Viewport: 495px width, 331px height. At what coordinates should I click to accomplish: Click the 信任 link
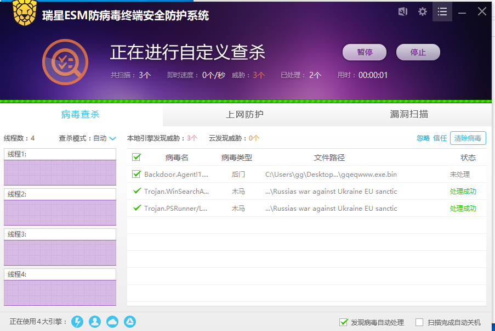click(440, 138)
